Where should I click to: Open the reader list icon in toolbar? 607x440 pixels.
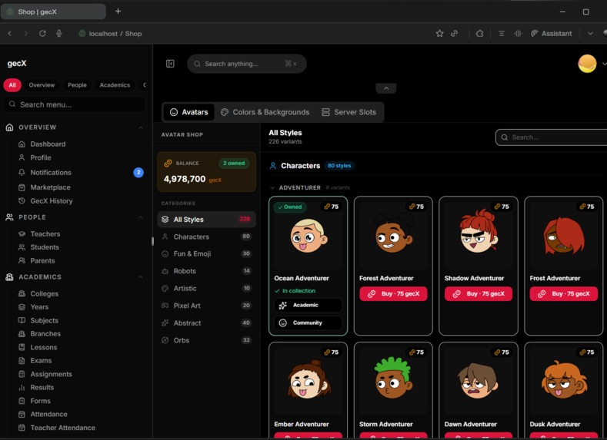(x=502, y=34)
